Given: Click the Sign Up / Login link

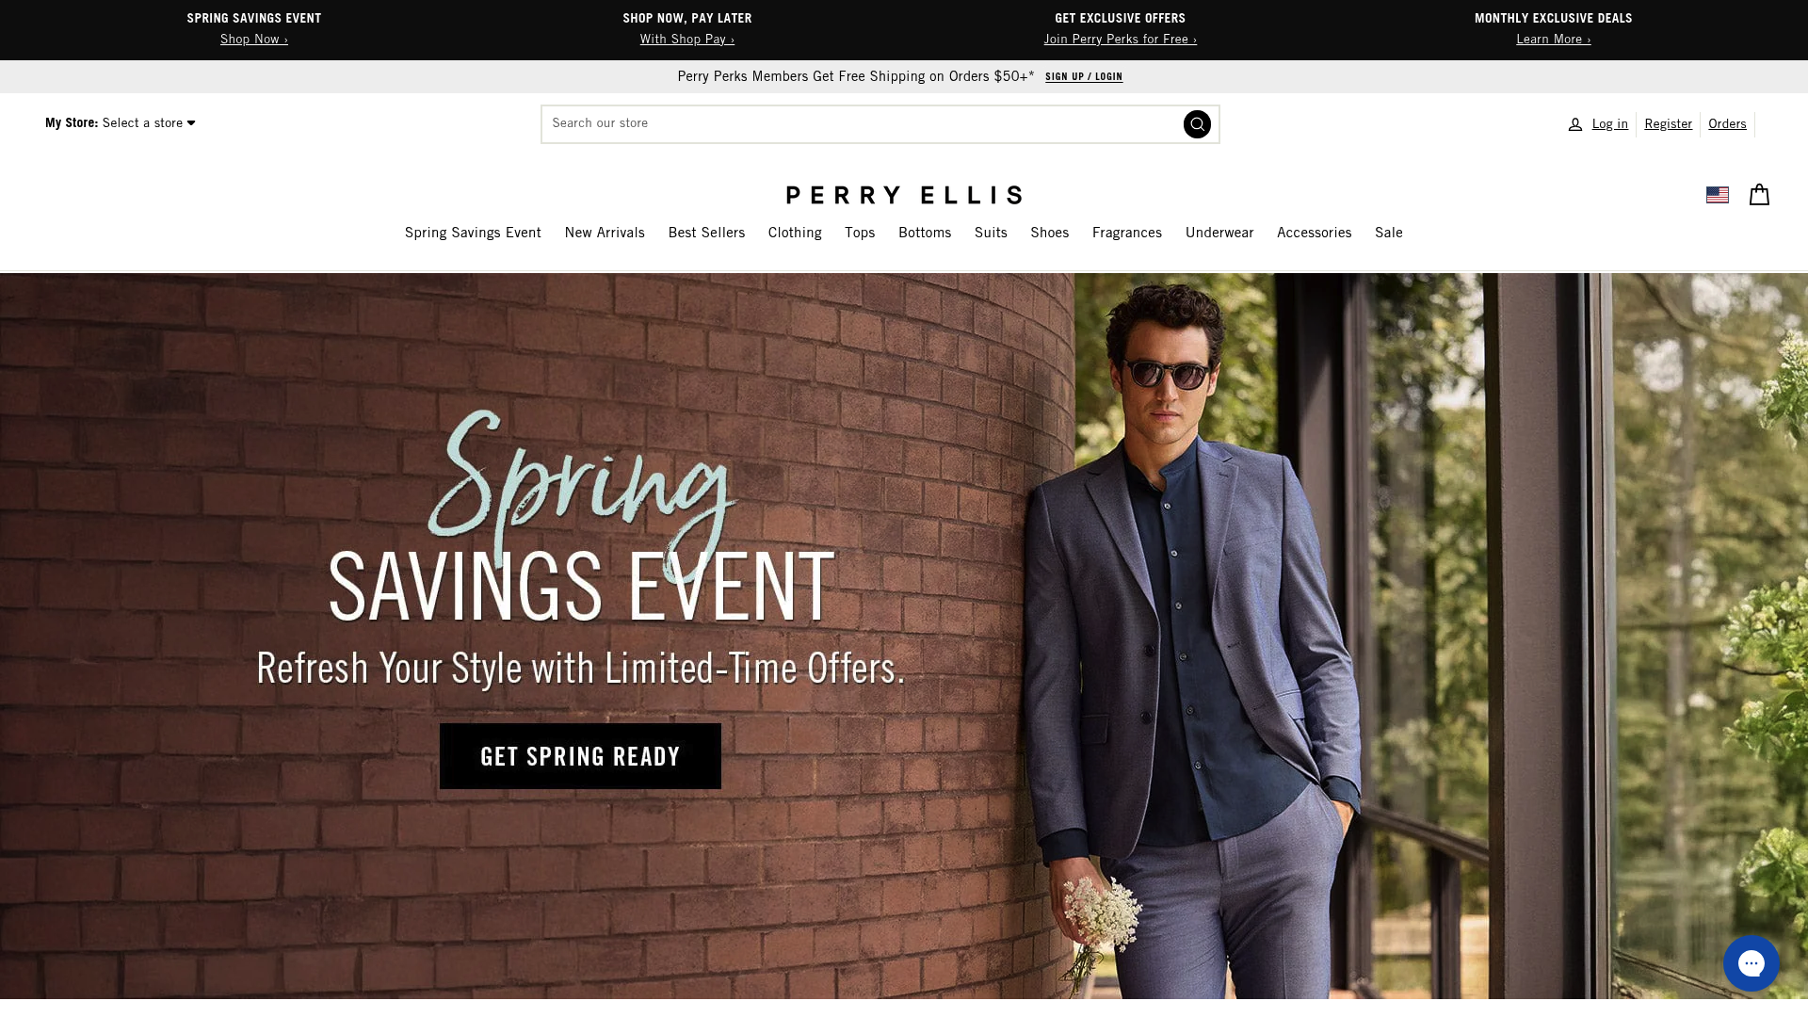Looking at the screenshot, I should coord(1084,77).
